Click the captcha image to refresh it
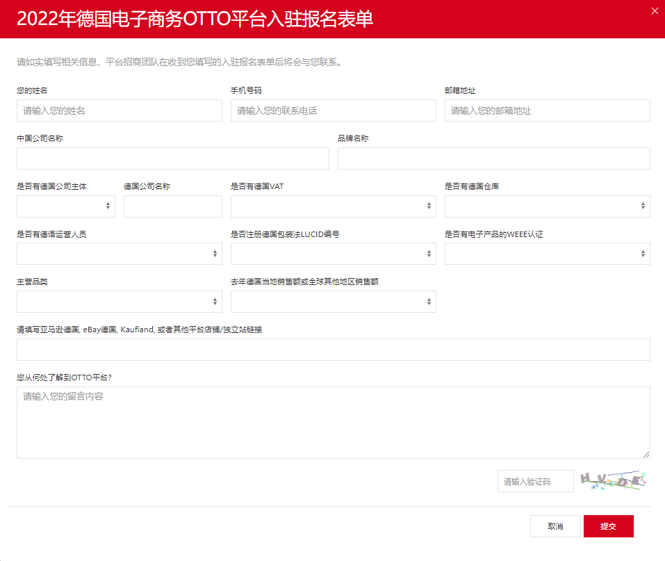The width and height of the screenshot is (665, 561). pyautogui.click(x=614, y=480)
